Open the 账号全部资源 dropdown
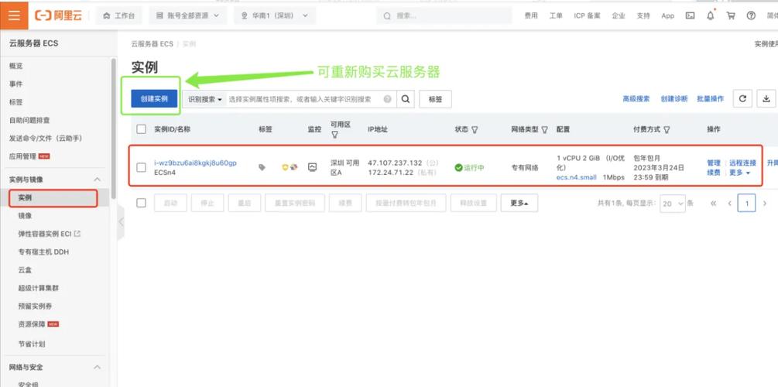Viewport: 778px width, 387px height. 187,16
